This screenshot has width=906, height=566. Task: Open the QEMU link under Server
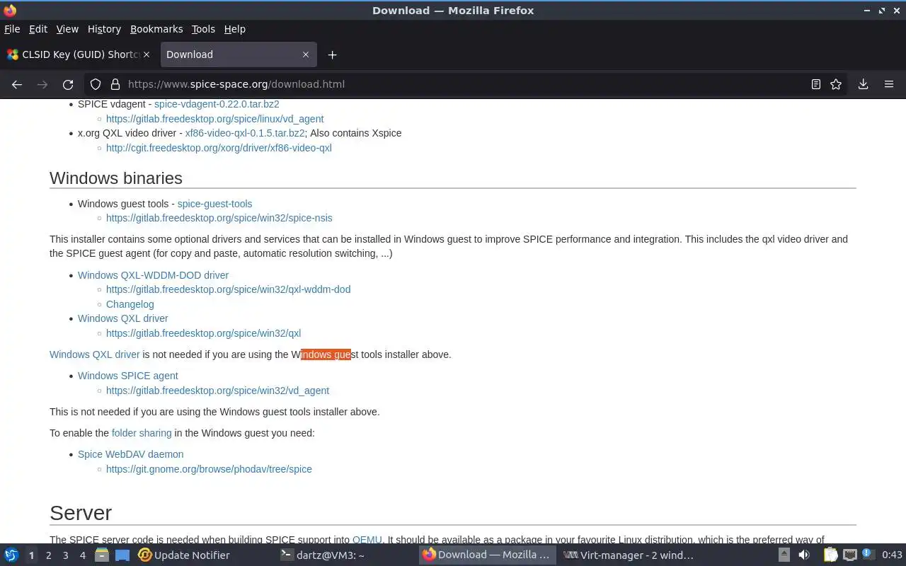click(x=367, y=540)
